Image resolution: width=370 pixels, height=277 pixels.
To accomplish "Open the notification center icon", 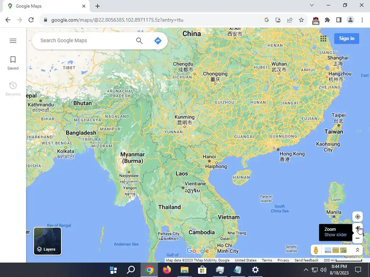I will pos(358,270).
